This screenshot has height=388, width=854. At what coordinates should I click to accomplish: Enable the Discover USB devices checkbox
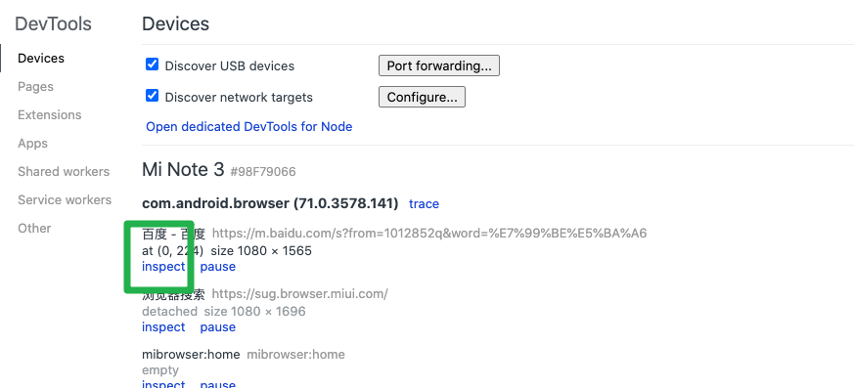(x=152, y=65)
